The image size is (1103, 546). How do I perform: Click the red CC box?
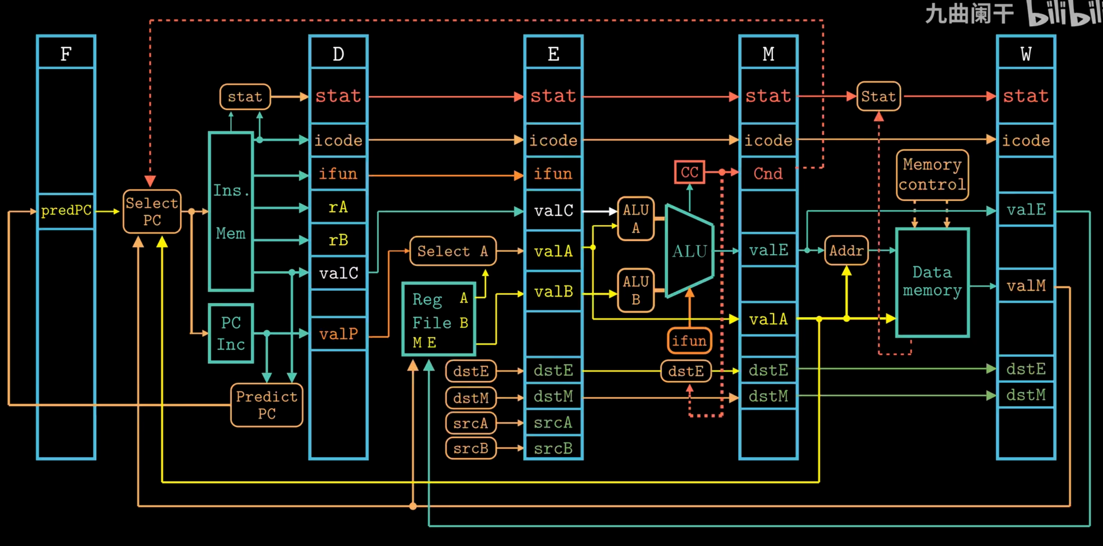coord(689,172)
